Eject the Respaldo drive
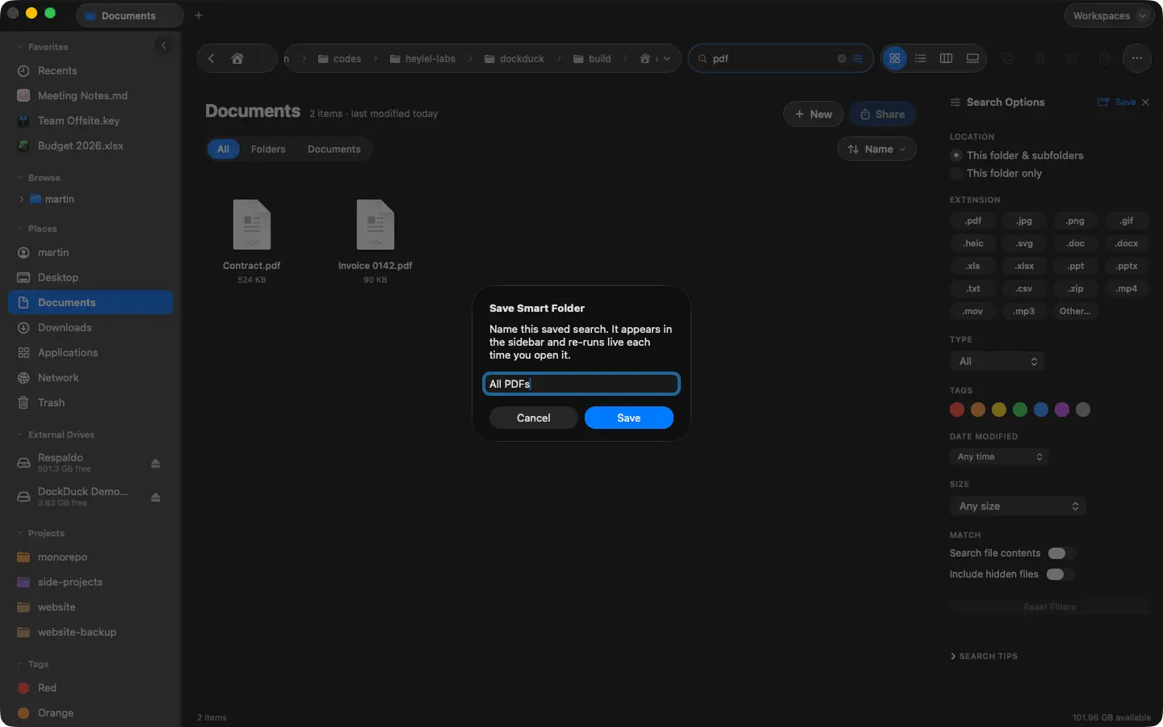The image size is (1163, 727). point(156,463)
